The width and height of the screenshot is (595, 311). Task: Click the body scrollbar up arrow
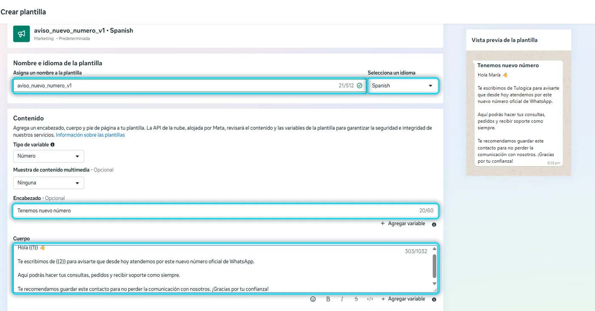pyautogui.click(x=434, y=249)
